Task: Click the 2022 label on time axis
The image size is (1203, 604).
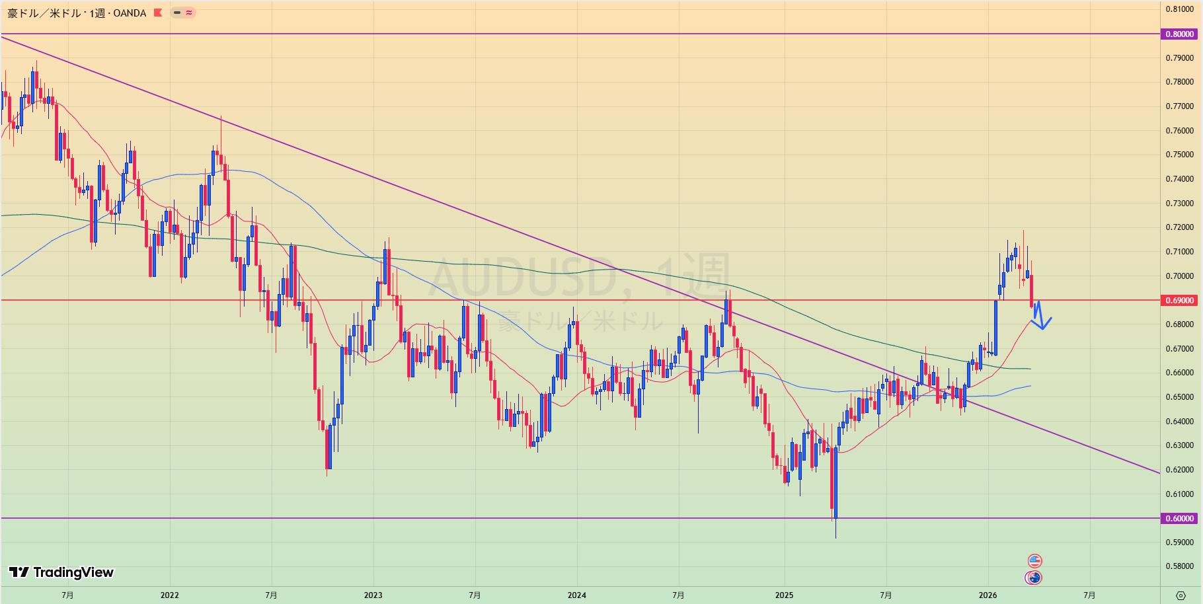Action: tap(169, 595)
